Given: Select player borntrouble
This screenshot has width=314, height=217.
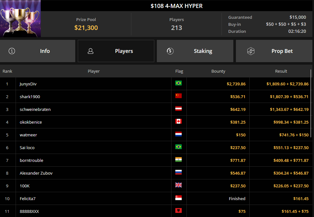Looking at the screenshot, I should coord(32,161).
